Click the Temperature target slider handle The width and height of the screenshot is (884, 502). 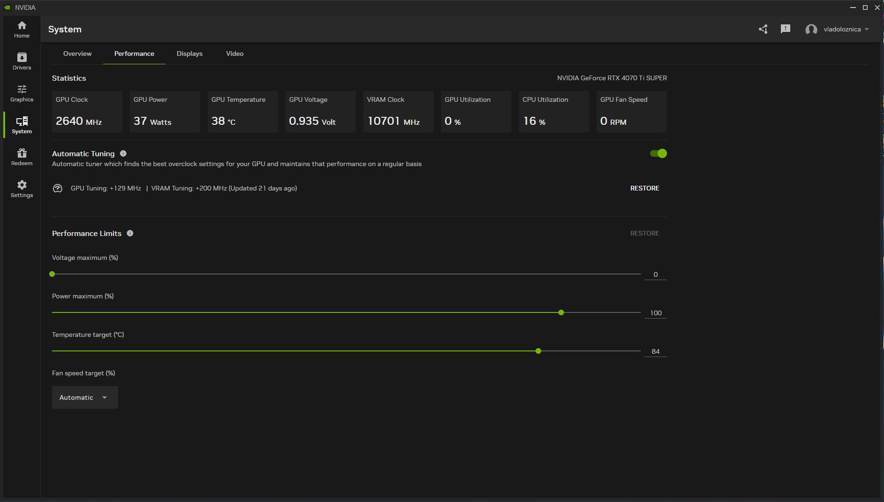pyautogui.click(x=538, y=351)
